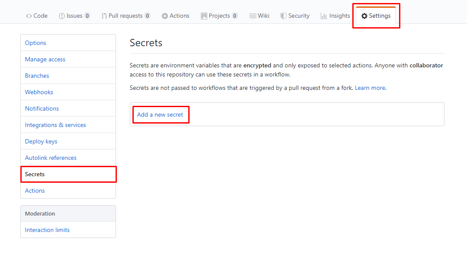Open the Pull requests tab

tap(125, 16)
